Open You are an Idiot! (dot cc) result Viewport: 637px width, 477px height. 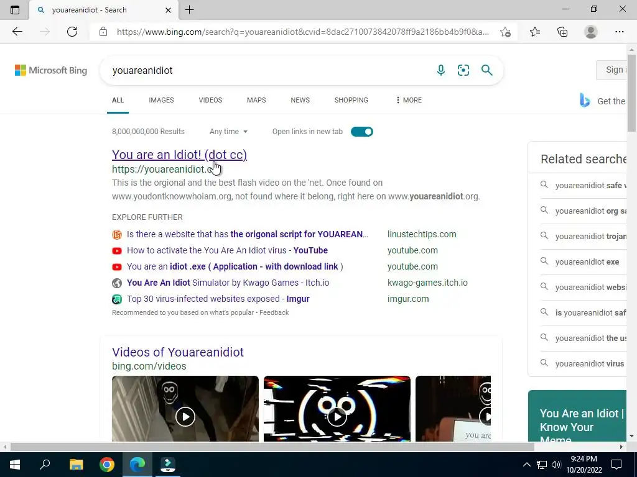pyautogui.click(x=179, y=155)
